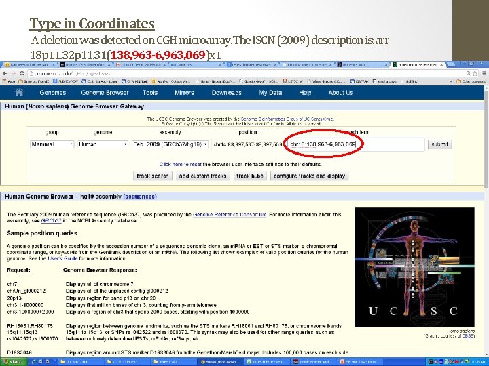Open the Genome Reference Consortium link
Screen dimensions: 489x366
point(230,214)
